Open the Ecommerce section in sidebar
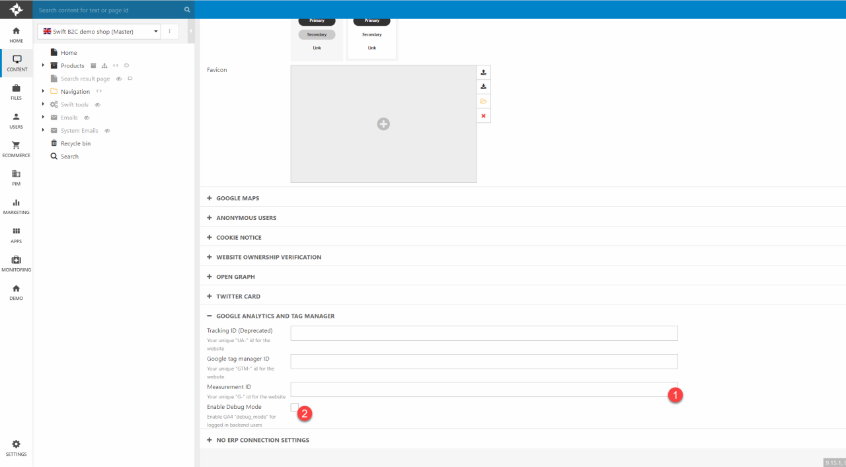The width and height of the screenshot is (846, 467). [16, 149]
